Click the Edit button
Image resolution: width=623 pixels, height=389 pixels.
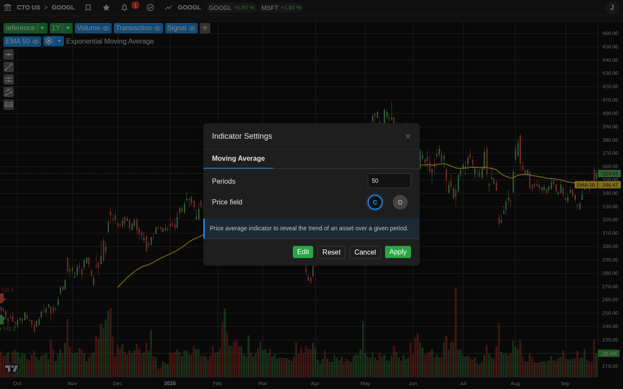303,252
